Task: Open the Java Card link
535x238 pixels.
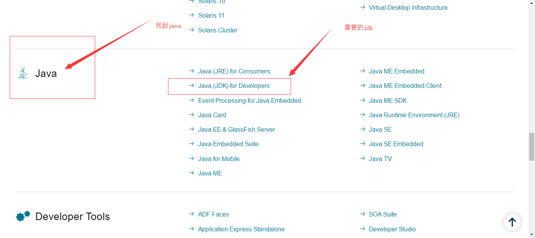Action: coord(212,115)
